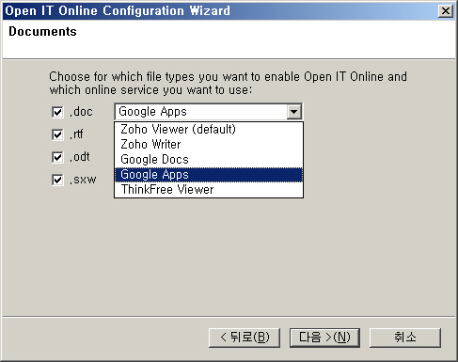This screenshot has height=362, width=458.
Task: Disable the .odt file type checkbox
Action: point(57,157)
